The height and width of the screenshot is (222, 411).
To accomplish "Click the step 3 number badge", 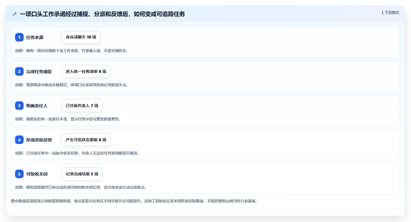I will [x=19, y=106].
